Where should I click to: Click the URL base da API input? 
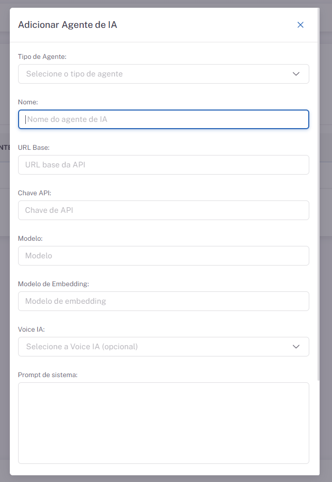(x=164, y=165)
